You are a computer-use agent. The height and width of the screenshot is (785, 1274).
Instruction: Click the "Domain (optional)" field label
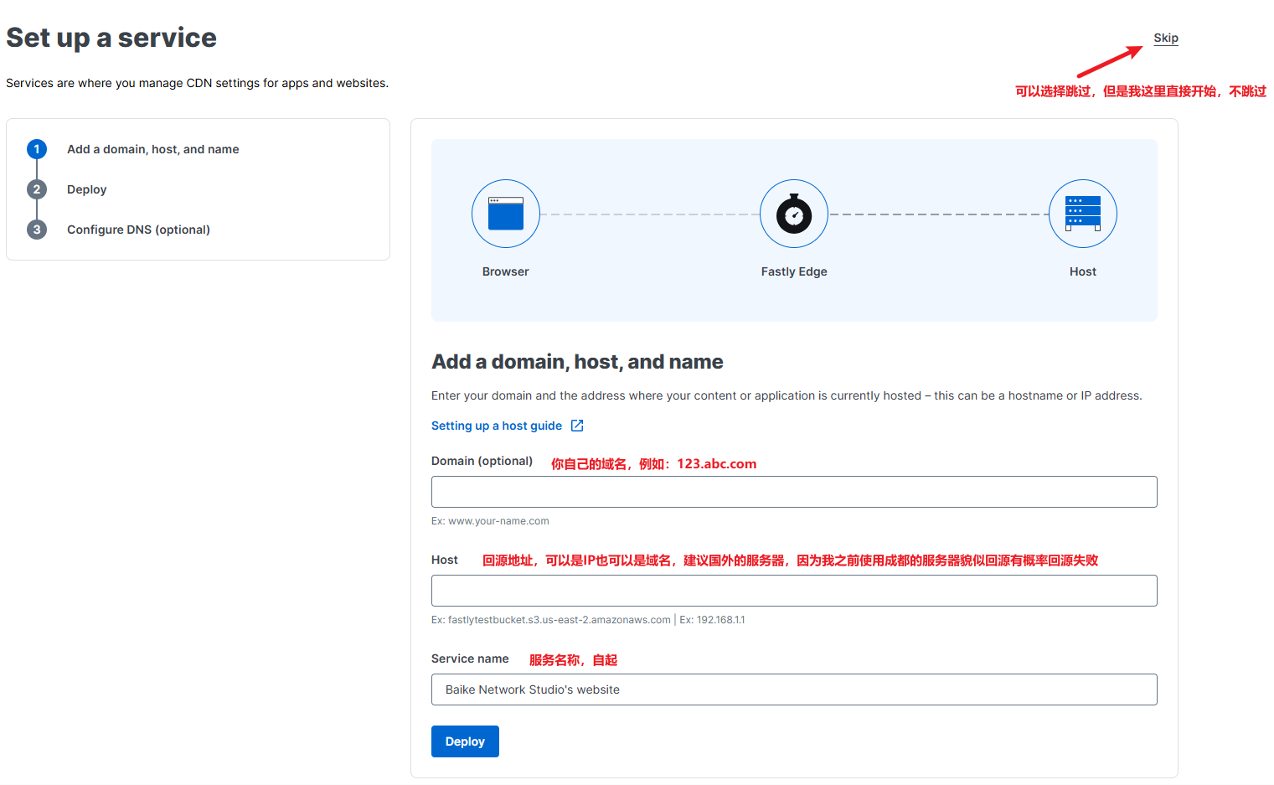tap(482, 461)
